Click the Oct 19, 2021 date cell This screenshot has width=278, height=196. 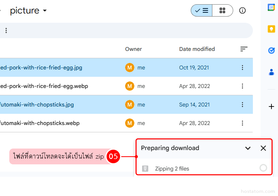[x=194, y=68]
